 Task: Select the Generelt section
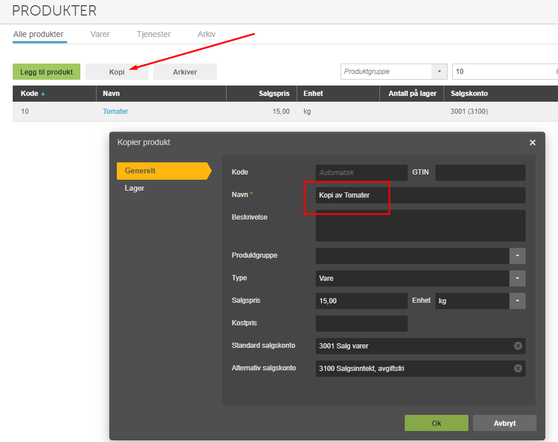[x=164, y=170]
